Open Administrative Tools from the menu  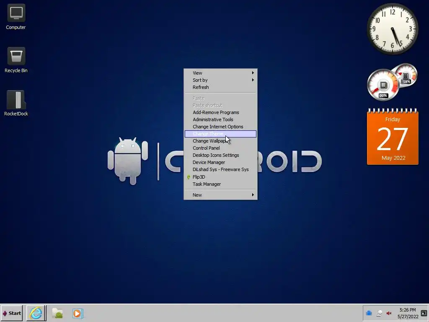coord(220,119)
